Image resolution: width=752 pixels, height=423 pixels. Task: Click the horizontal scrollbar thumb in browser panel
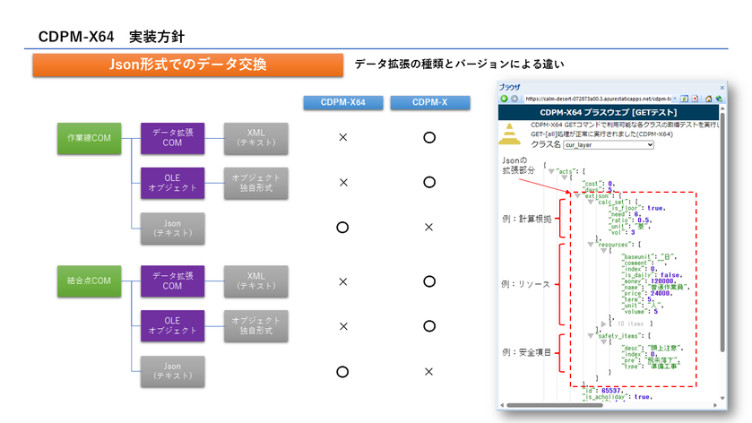(x=555, y=405)
